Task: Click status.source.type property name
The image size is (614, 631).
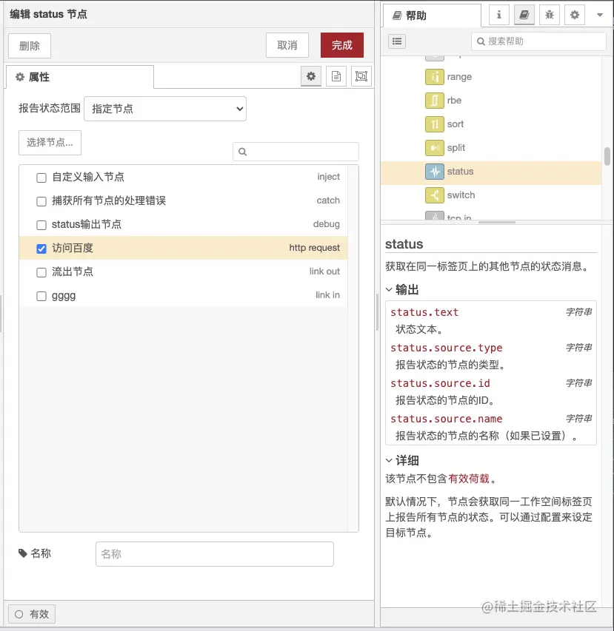Action: pyautogui.click(x=447, y=348)
